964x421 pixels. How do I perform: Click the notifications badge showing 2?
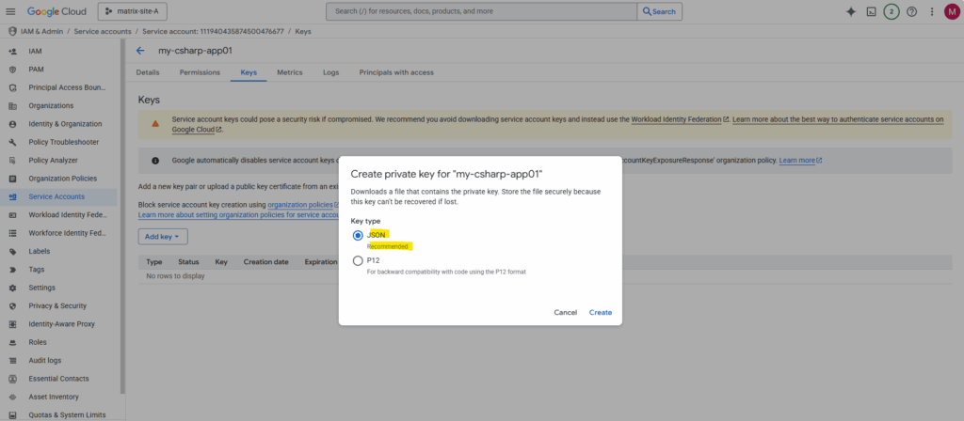[892, 11]
